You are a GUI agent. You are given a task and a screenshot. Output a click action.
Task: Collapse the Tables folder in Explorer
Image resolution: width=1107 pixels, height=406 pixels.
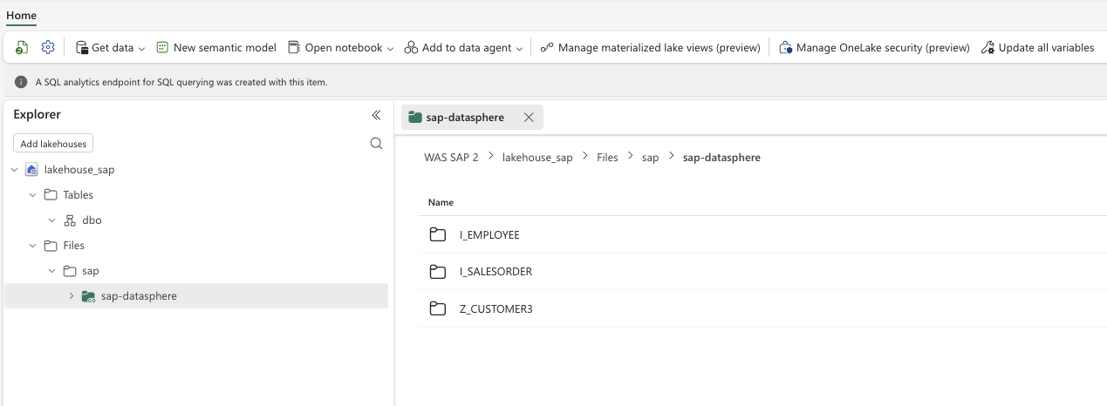click(33, 195)
